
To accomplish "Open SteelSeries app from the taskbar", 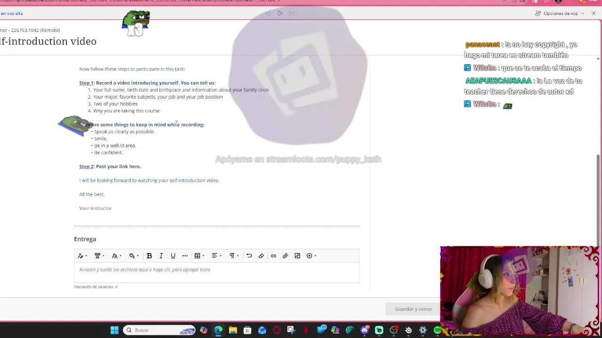I will [408, 330].
